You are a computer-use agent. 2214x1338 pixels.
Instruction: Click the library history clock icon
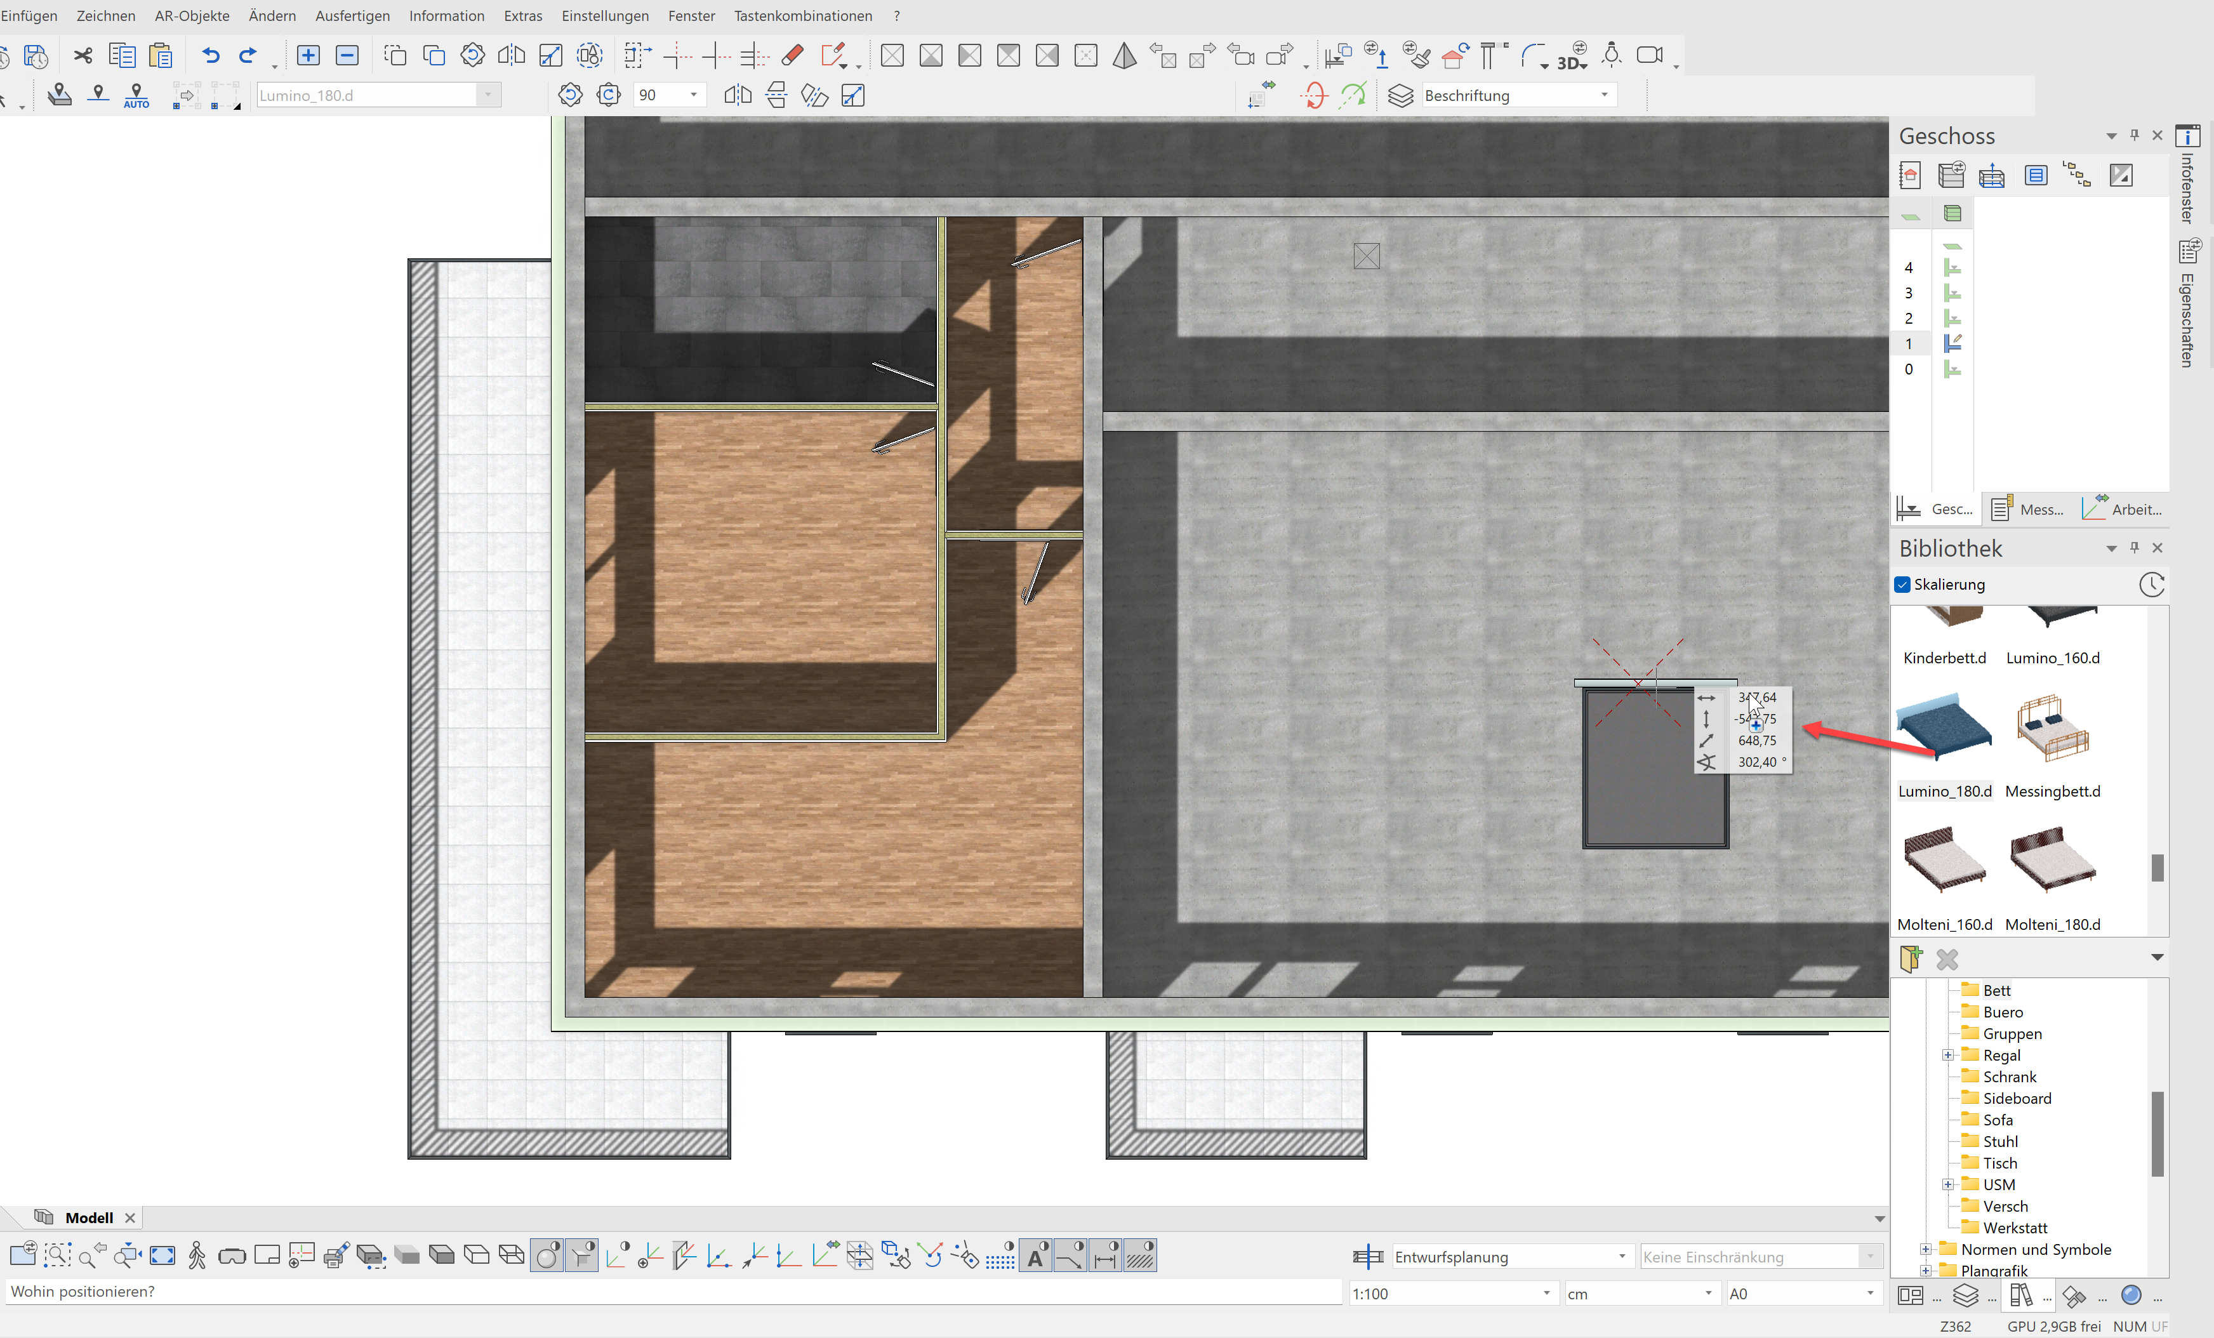point(2151,584)
